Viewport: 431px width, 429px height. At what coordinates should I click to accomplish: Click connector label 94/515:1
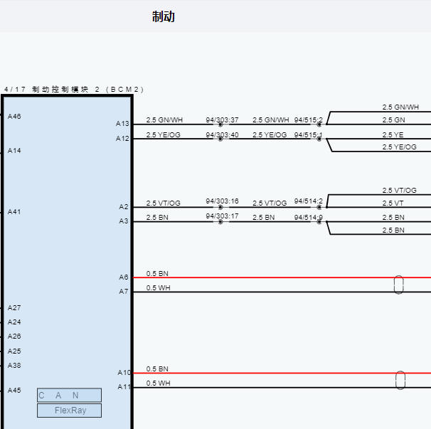pyautogui.click(x=309, y=134)
